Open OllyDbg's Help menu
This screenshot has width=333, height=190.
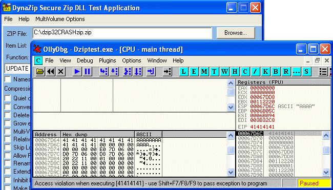[178, 61]
